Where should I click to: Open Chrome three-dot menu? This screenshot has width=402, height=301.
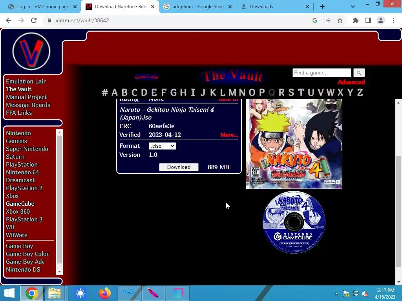click(393, 20)
